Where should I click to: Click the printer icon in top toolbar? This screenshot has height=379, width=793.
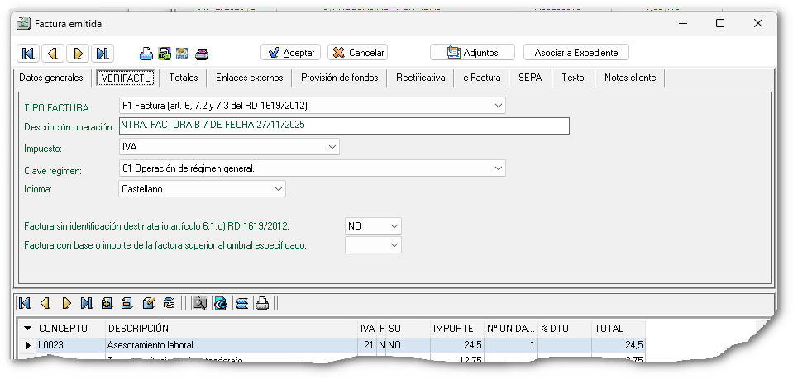pos(146,54)
